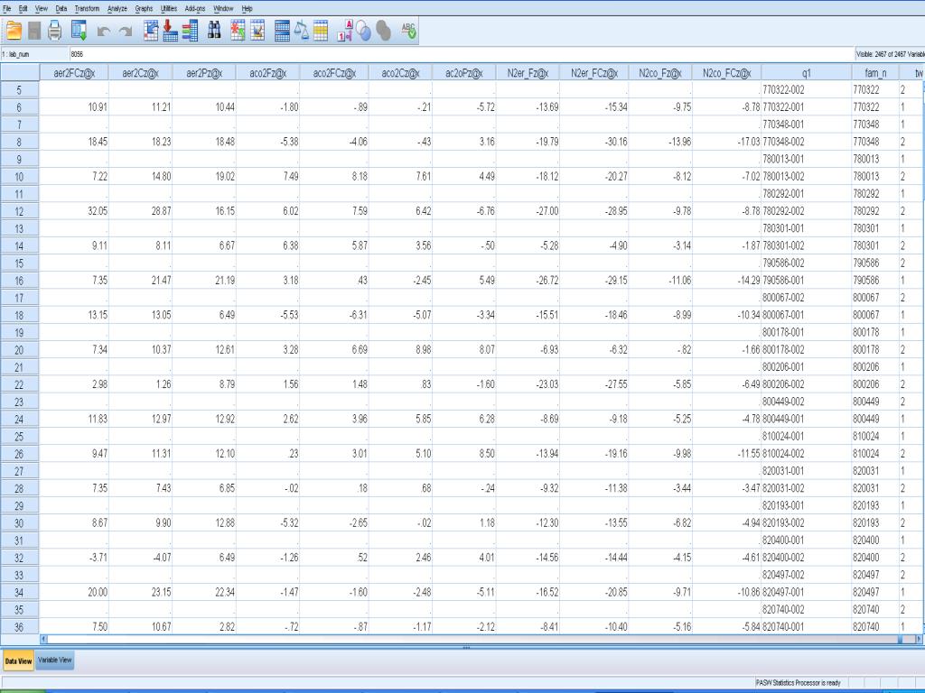The image size is (925, 693).
Task: Click cell value 800178-002 in q1 column
Action: tap(806, 350)
